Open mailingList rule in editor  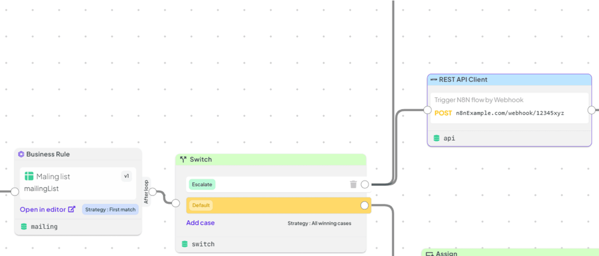48,209
